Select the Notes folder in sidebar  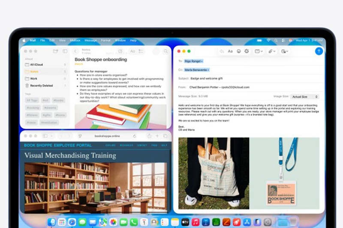(x=45, y=71)
